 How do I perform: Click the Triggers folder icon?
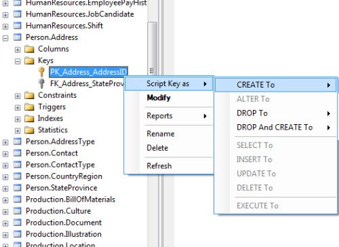(29, 107)
